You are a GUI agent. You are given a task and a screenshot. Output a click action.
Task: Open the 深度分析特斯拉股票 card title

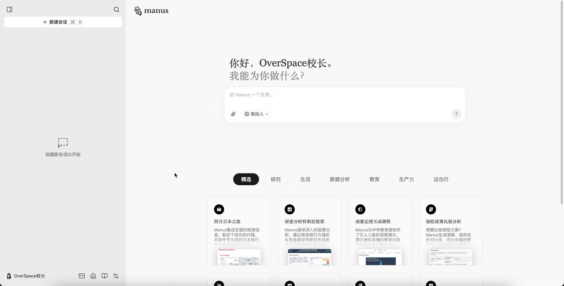pyautogui.click(x=304, y=221)
